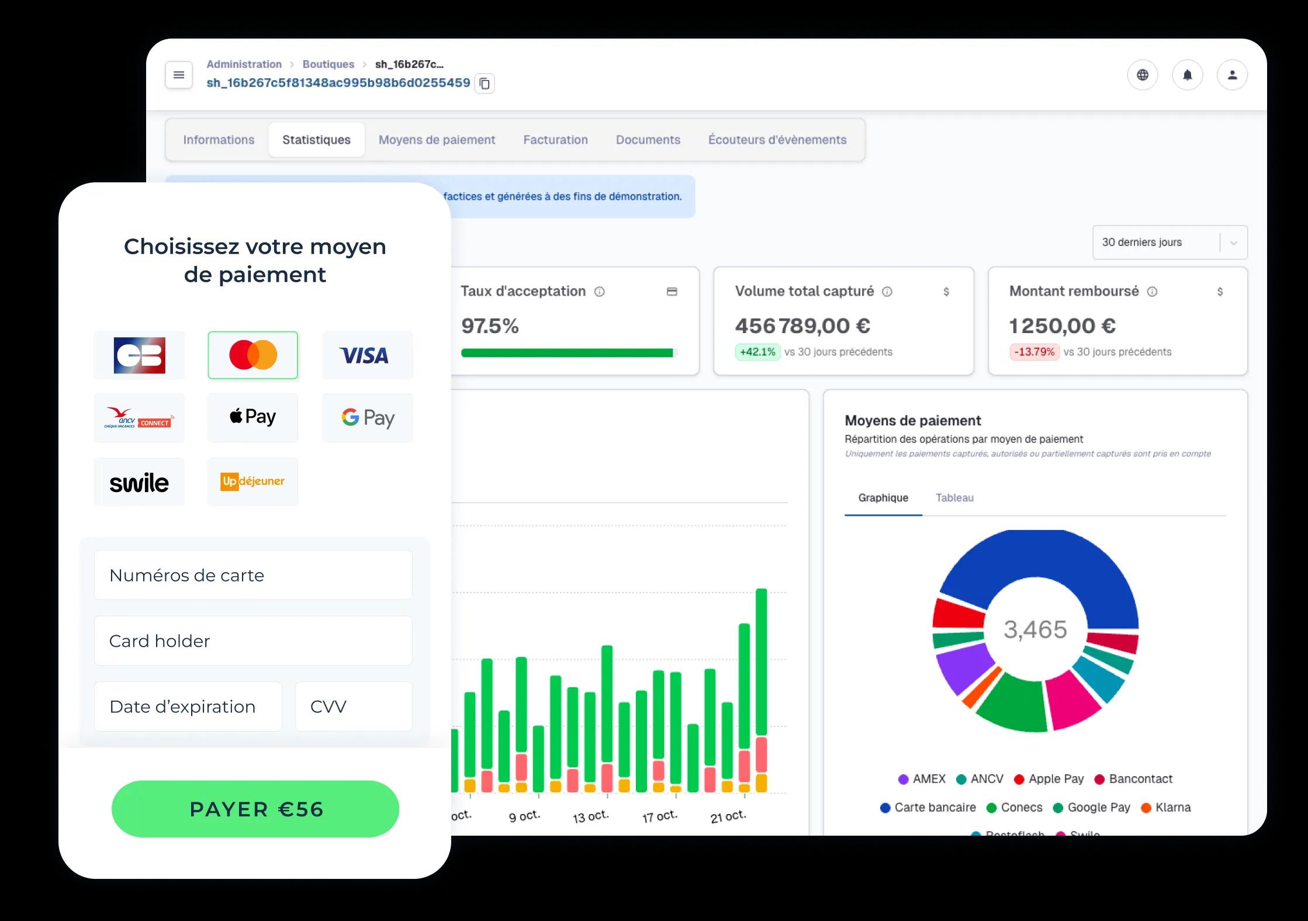Open the language globe selector
This screenshot has width=1308, height=921.
pos(1143,75)
